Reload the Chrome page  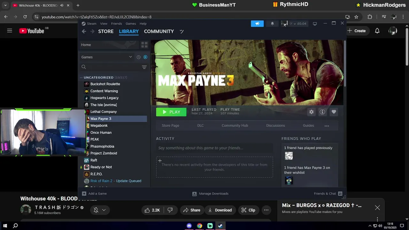[25, 17]
